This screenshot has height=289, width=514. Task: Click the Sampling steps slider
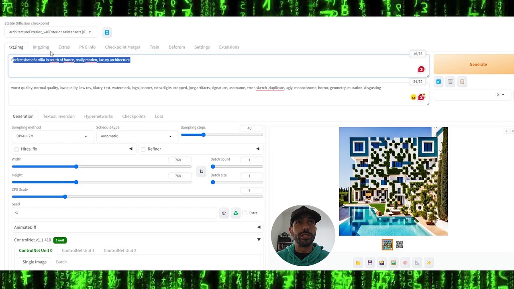(222, 135)
